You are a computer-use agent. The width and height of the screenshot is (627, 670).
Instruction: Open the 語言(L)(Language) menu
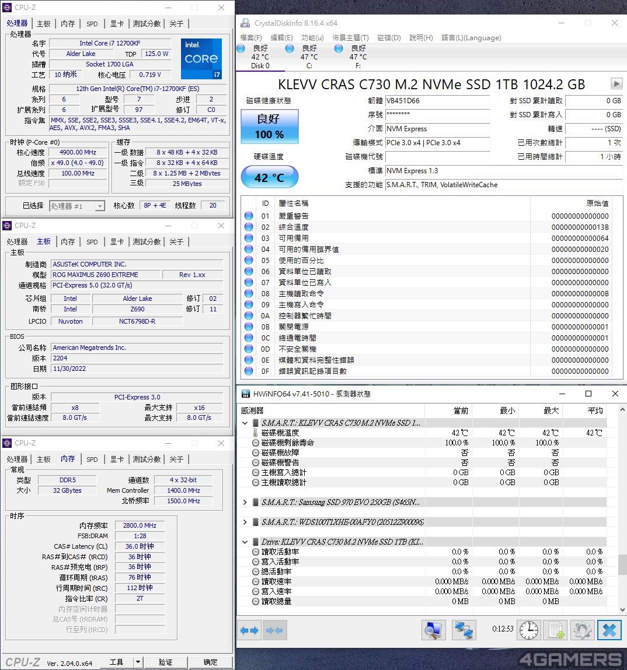tap(471, 37)
